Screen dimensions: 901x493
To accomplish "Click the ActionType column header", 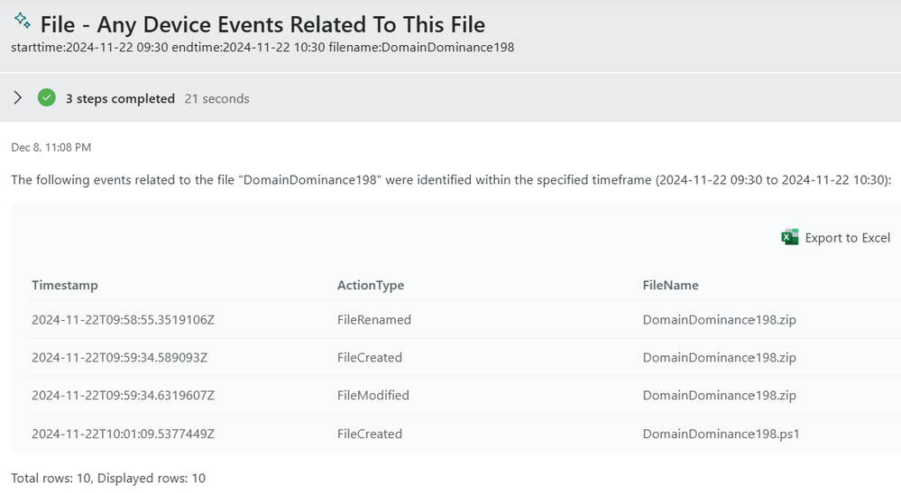I will click(x=371, y=285).
